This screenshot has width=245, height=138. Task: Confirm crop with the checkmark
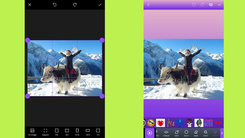pyautogui.click(x=100, y=5)
